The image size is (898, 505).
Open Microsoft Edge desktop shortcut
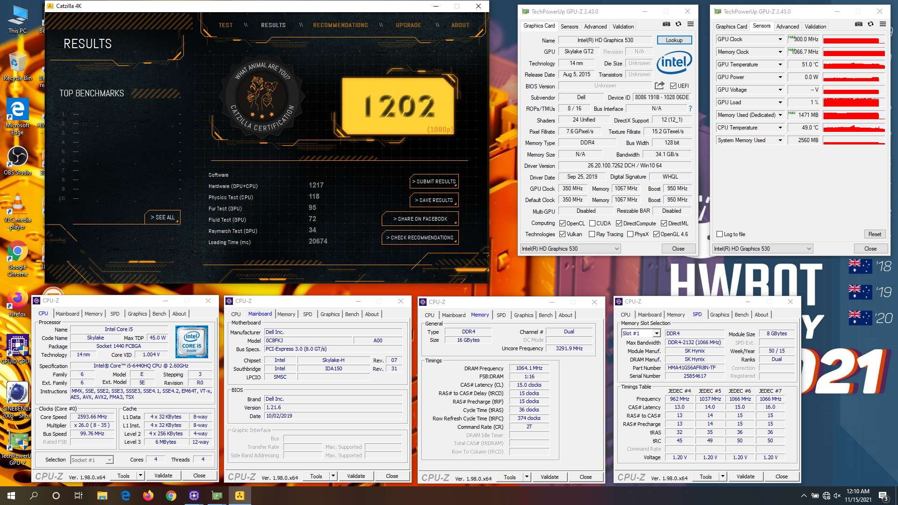tap(18, 116)
